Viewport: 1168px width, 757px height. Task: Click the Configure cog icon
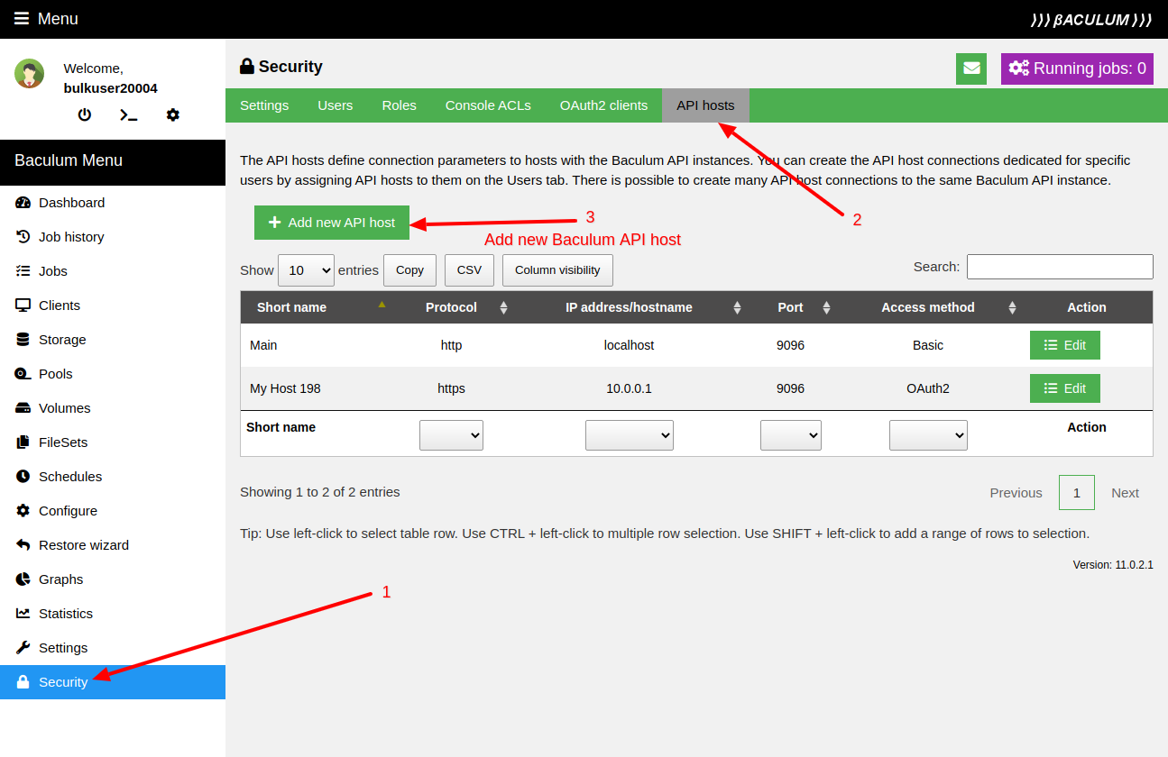(x=23, y=511)
